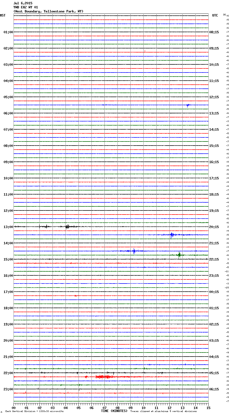Select the "12:00" MST time label
This screenshot has width=230, height=415.
(8, 211)
